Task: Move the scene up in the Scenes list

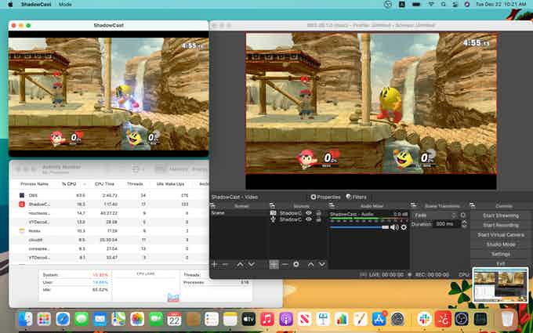Action: [x=240, y=264]
